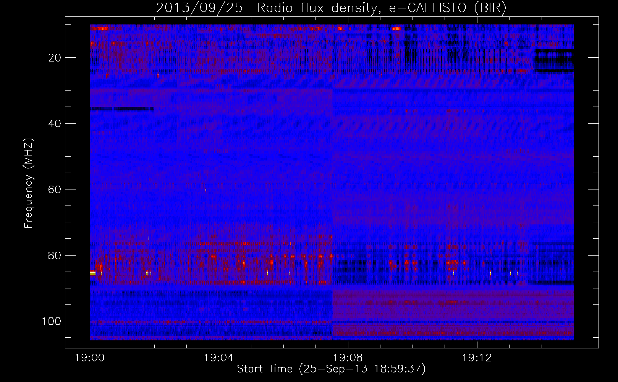
Task: Click the bright yellow-white burst at 19:00 near 85 MHz
Action: (x=92, y=273)
